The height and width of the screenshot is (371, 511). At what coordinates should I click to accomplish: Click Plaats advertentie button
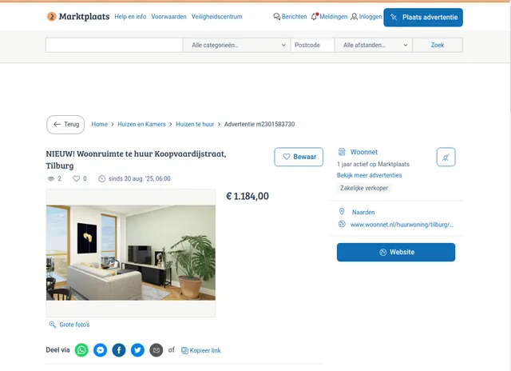click(423, 18)
